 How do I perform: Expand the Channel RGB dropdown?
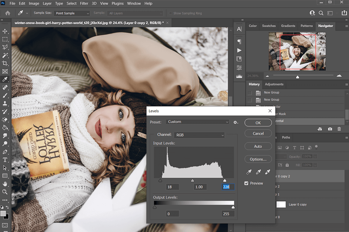199,135
